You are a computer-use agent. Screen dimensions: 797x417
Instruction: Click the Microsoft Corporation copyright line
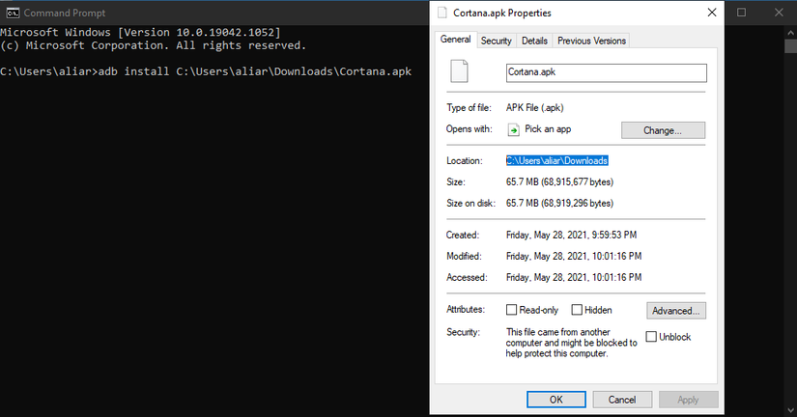[x=153, y=45]
